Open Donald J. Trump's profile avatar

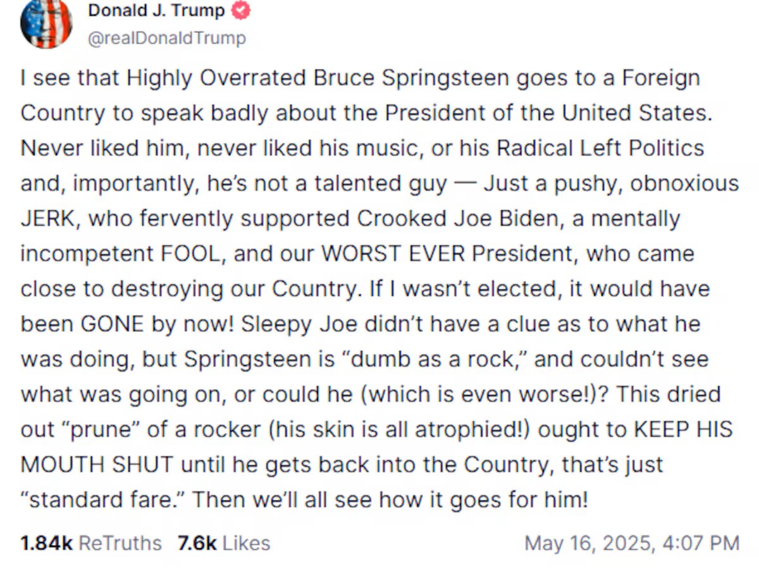(x=46, y=23)
